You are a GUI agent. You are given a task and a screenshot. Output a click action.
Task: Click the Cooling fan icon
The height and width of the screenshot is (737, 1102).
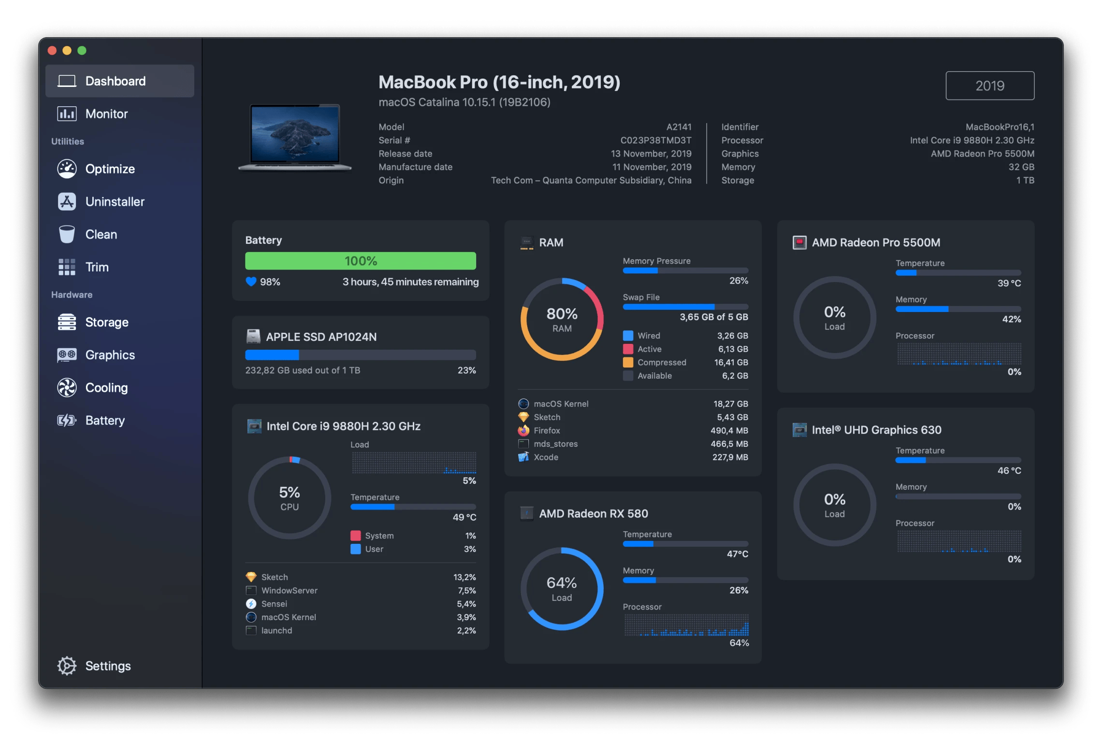(x=67, y=388)
